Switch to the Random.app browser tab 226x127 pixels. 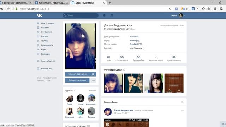(x=52, y=3)
